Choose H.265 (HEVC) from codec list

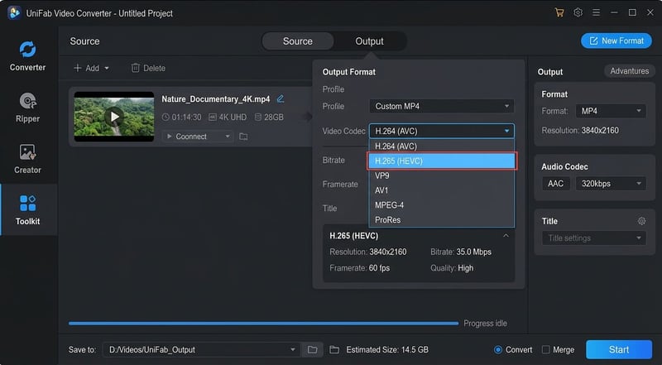point(442,161)
